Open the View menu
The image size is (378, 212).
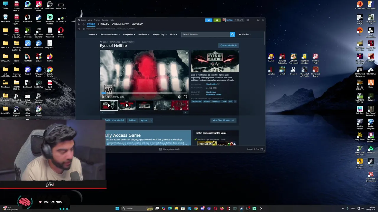90,20
